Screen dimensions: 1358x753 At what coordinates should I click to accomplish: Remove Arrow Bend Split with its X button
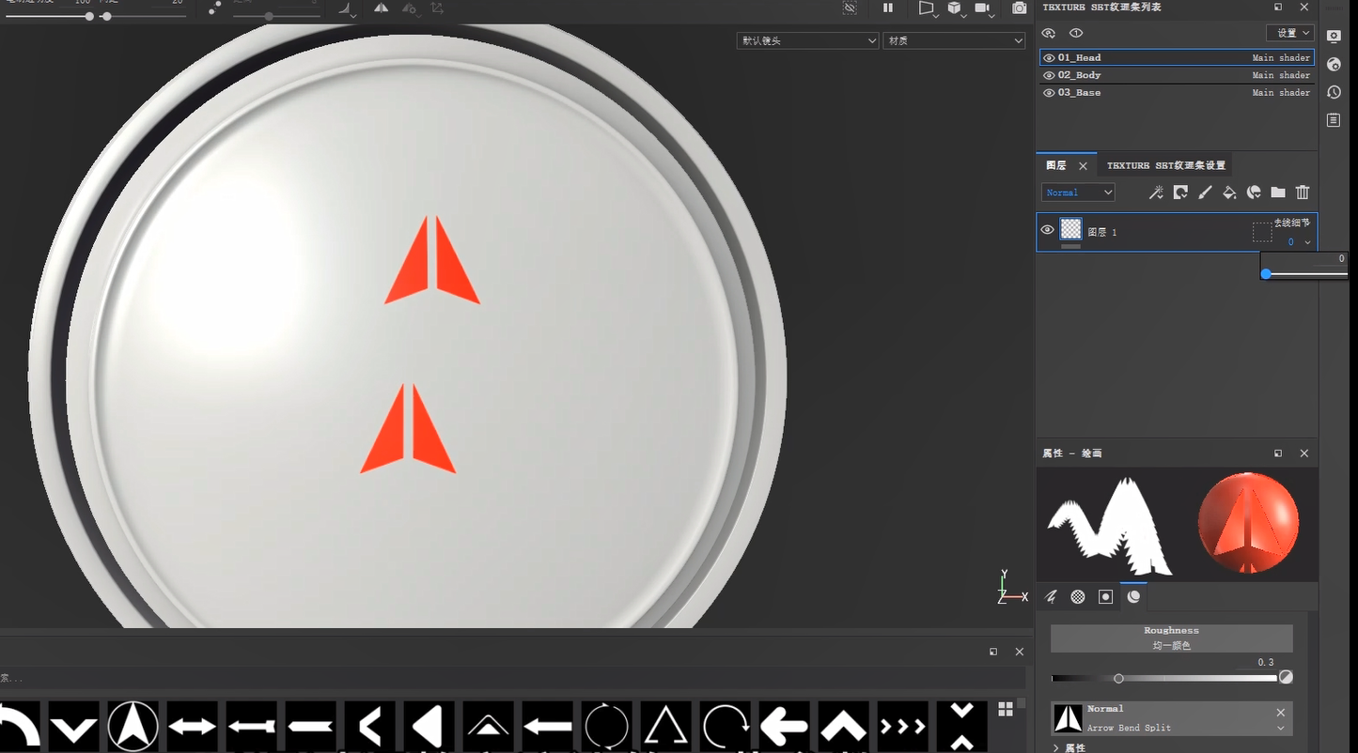(x=1281, y=713)
